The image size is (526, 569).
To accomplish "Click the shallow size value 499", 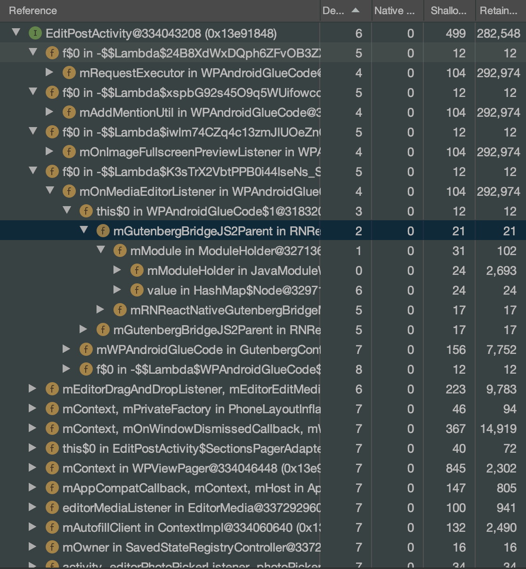I will 456,33.
